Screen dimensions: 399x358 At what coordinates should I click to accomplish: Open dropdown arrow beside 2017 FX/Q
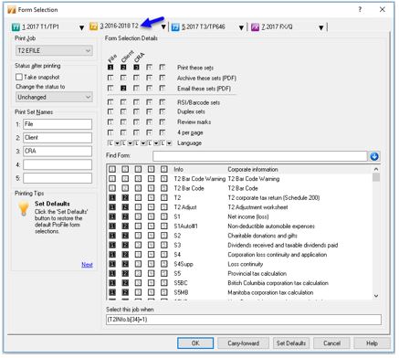pyautogui.click(x=321, y=27)
